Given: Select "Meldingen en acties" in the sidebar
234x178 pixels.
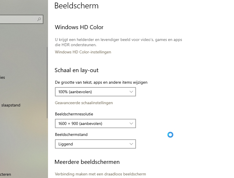Looking at the screenshot, I should 3,77.
